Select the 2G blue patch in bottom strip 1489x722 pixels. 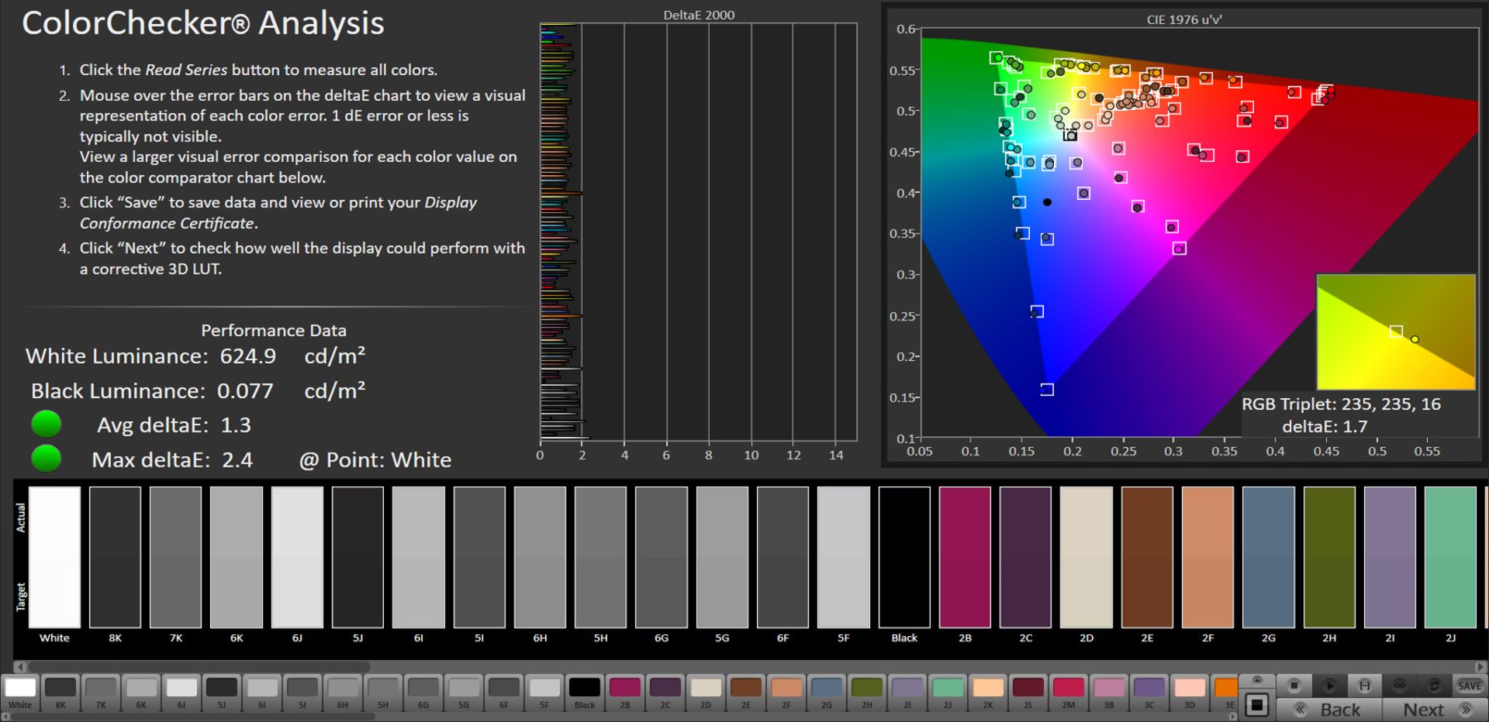(827, 693)
